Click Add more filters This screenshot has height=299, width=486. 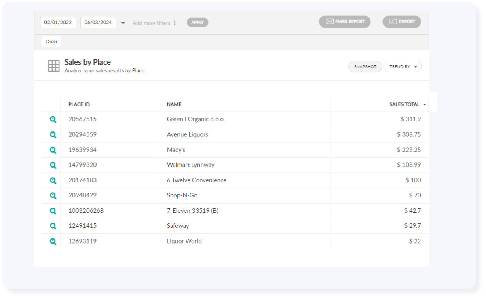pyautogui.click(x=151, y=23)
